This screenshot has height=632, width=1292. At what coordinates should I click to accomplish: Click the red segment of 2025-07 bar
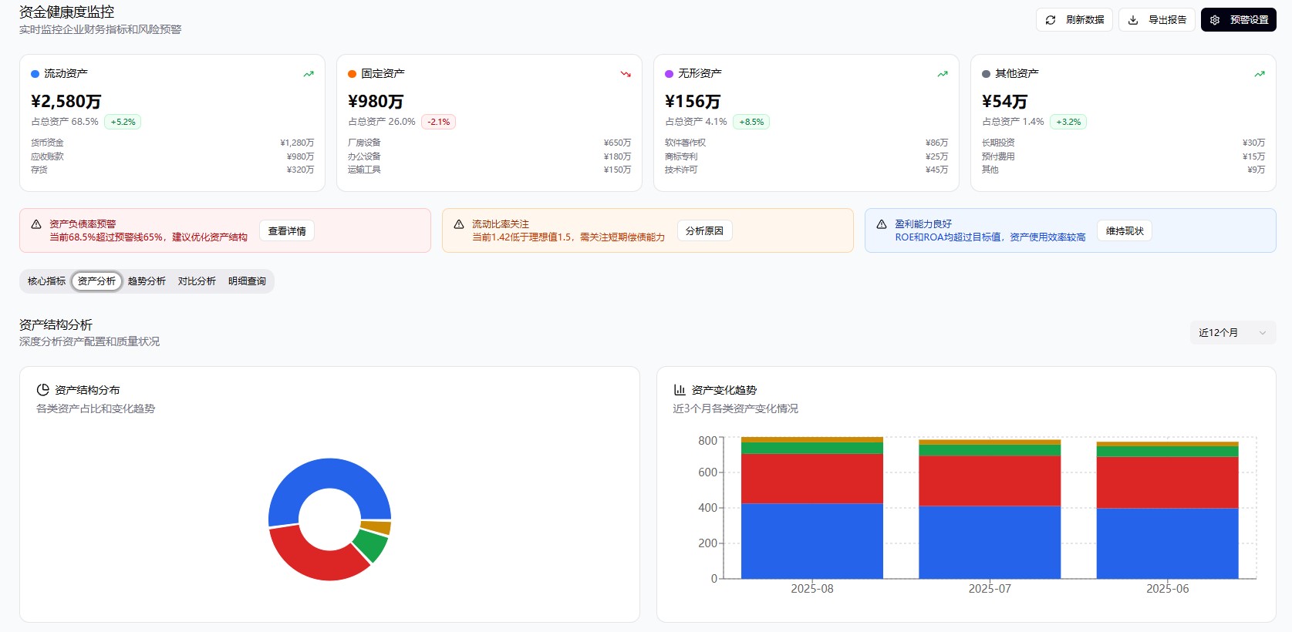990,481
